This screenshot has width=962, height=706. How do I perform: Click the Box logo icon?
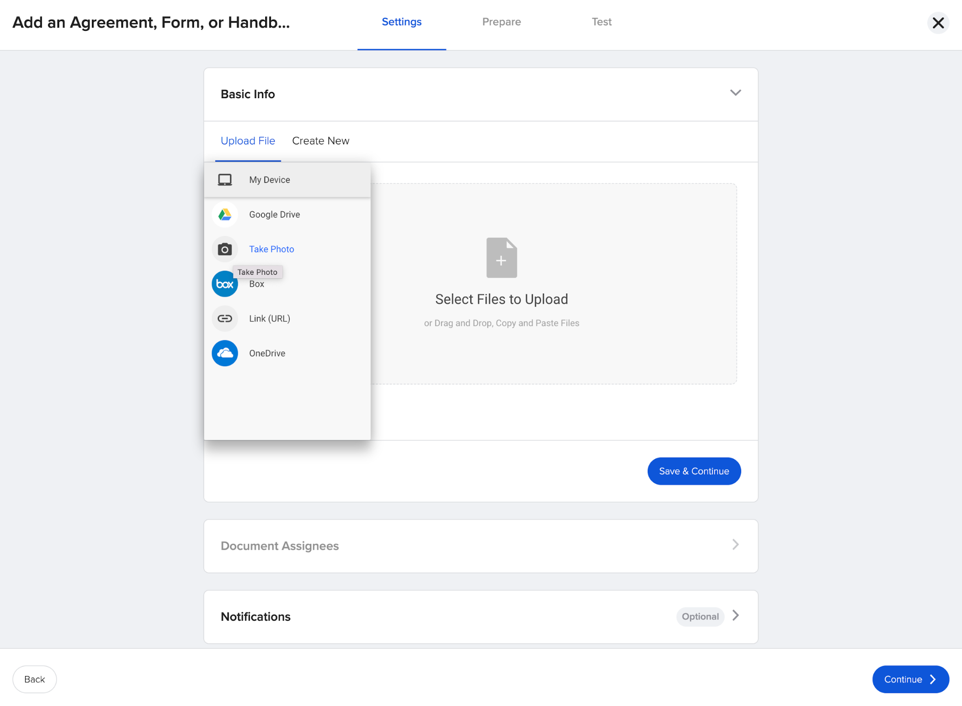click(x=225, y=284)
